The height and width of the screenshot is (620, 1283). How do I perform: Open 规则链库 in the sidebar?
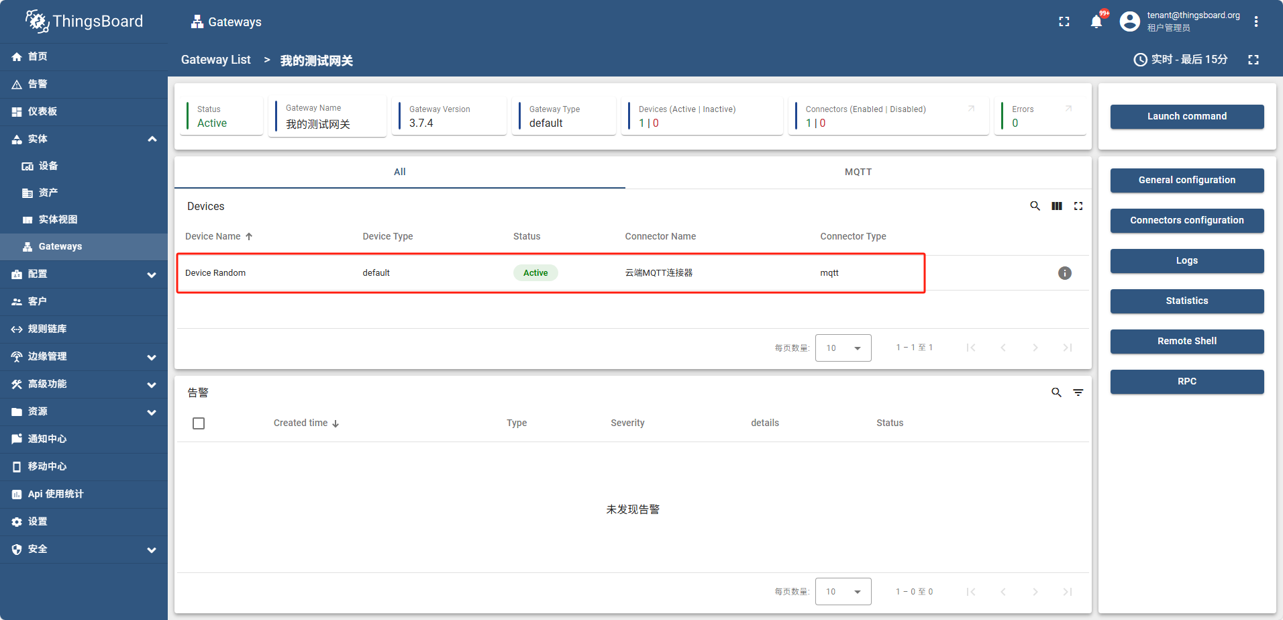(47, 329)
